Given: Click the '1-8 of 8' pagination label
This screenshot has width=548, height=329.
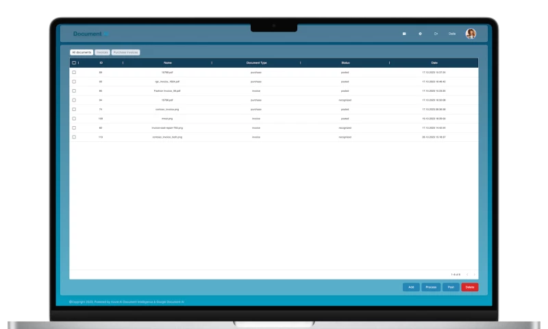Looking at the screenshot, I should click(x=456, y=275).
